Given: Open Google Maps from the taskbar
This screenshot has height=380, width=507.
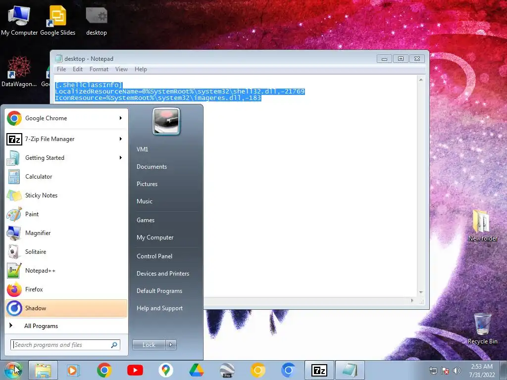Looking at the screenshot, I should tap(166, 370).
